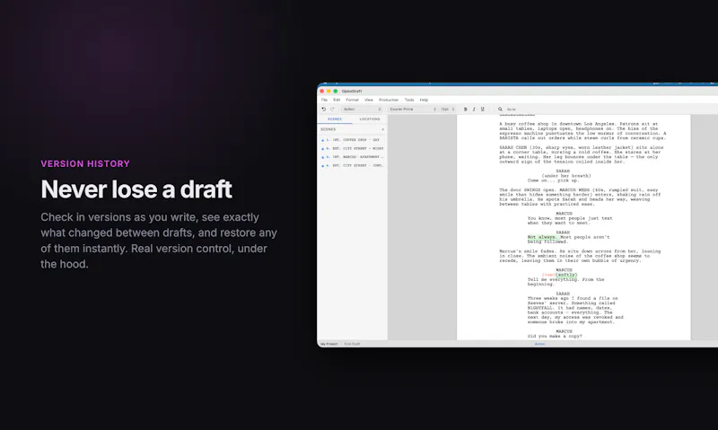Open the File menu

tap(324, 100)
